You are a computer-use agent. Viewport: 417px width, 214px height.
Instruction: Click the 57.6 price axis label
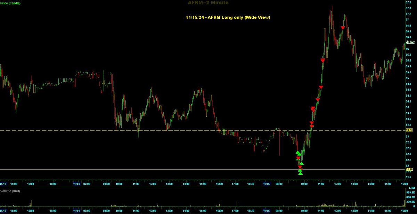409,2
